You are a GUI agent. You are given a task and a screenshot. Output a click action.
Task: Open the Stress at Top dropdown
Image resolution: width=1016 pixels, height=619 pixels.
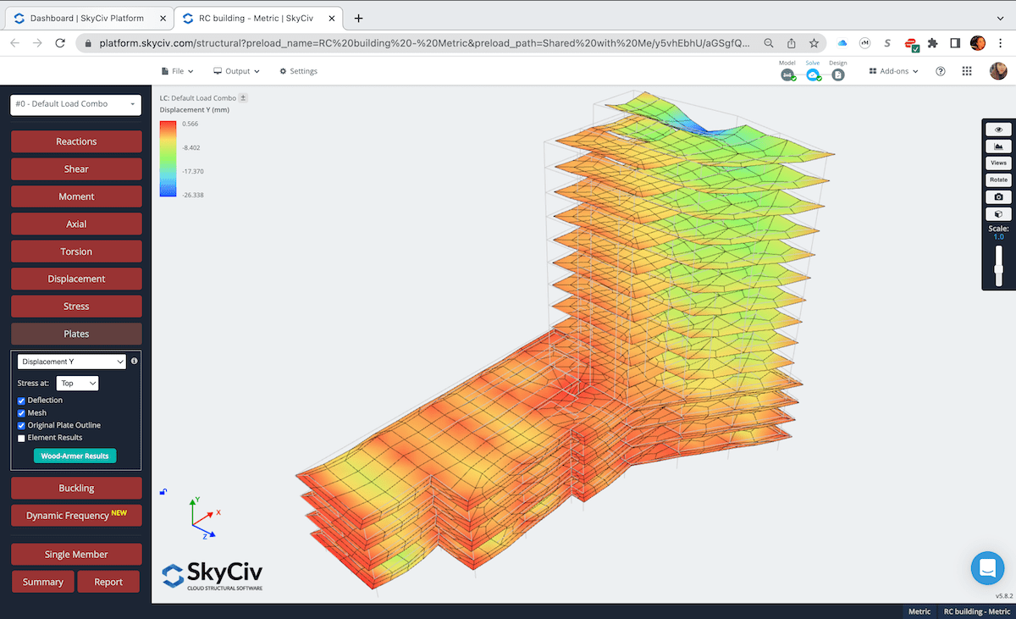tap(77, 383)
